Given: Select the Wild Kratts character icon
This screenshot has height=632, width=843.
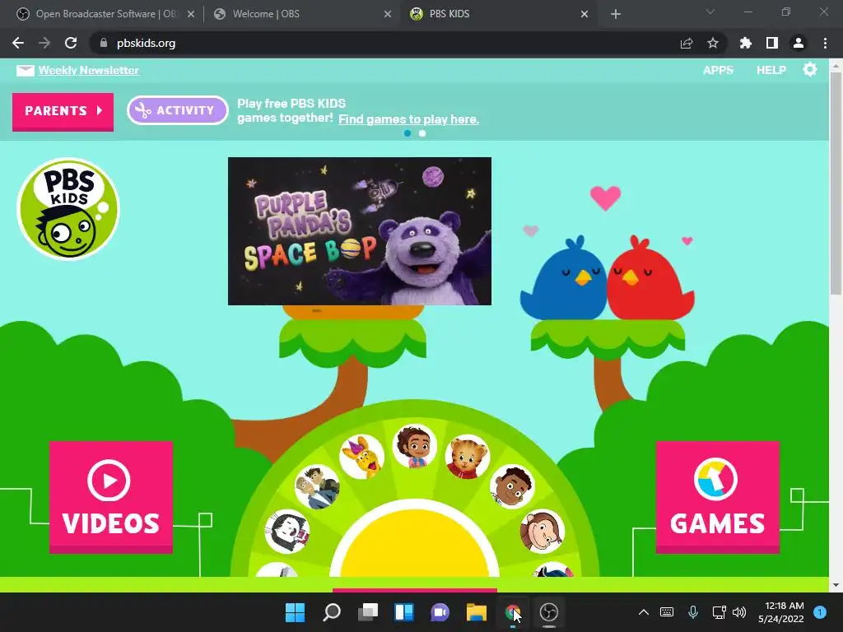Looking at the screenshot, I should (x=317, y=487).
